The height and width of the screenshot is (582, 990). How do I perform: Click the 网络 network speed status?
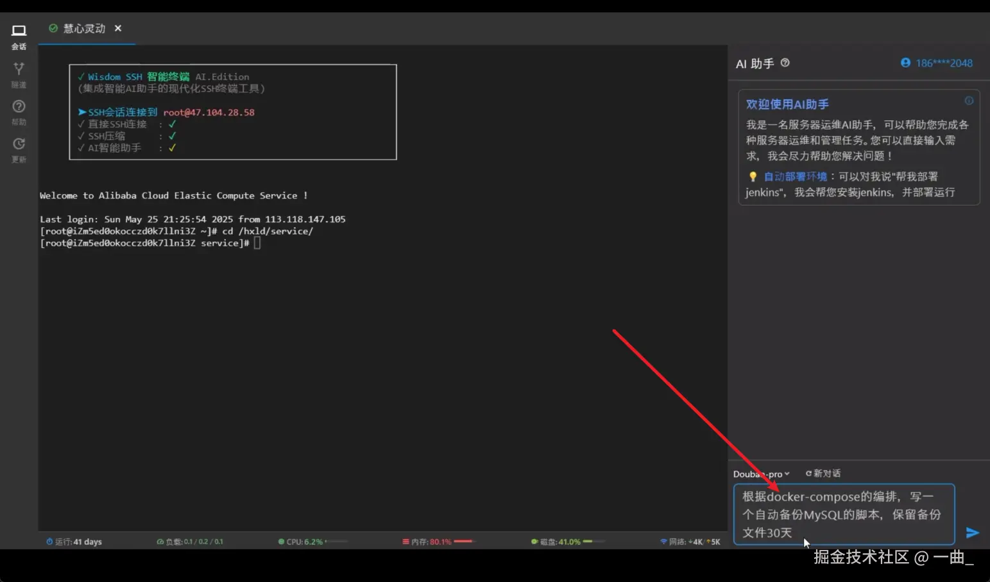pyautogui.click(x=690, y=542)
